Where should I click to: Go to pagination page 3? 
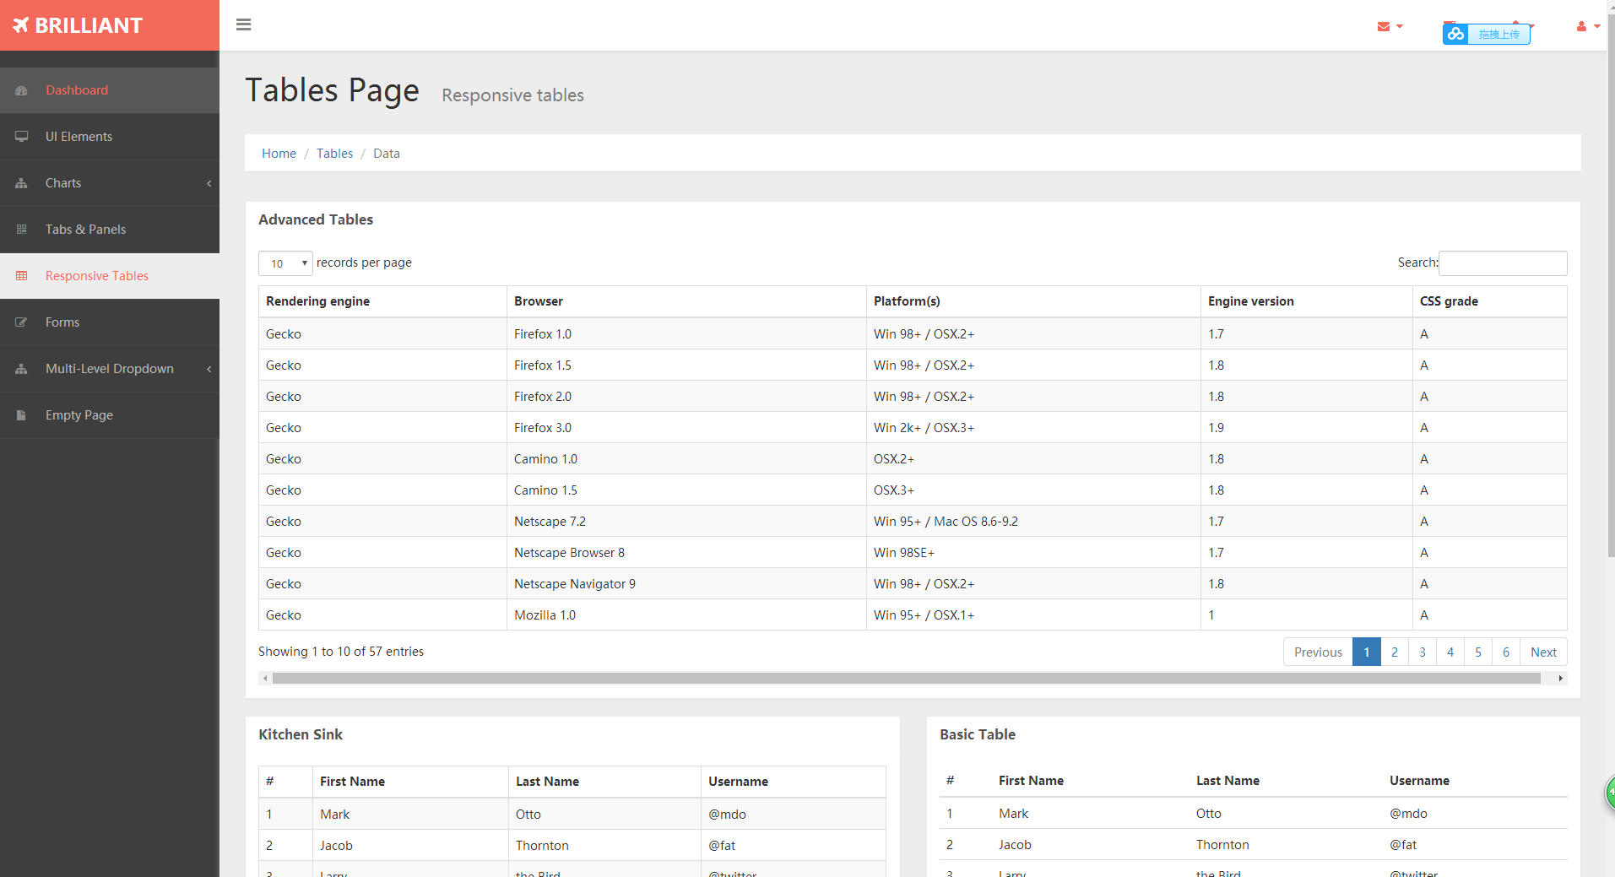(x=1422, y=652)
